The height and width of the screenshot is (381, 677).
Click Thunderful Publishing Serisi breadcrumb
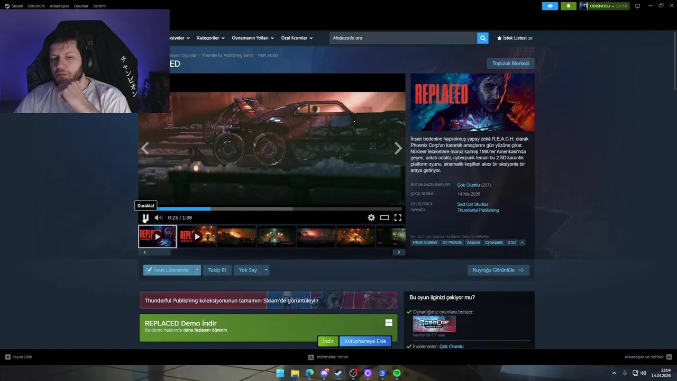(227, 55)
